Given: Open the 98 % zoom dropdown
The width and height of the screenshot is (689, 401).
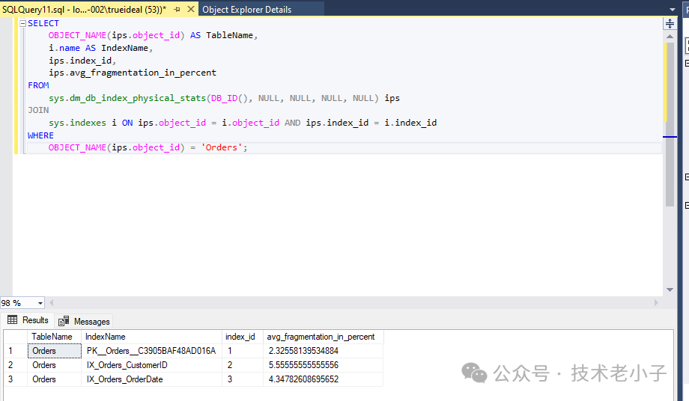Looking at the screenshot, I should tap(40, 303).
